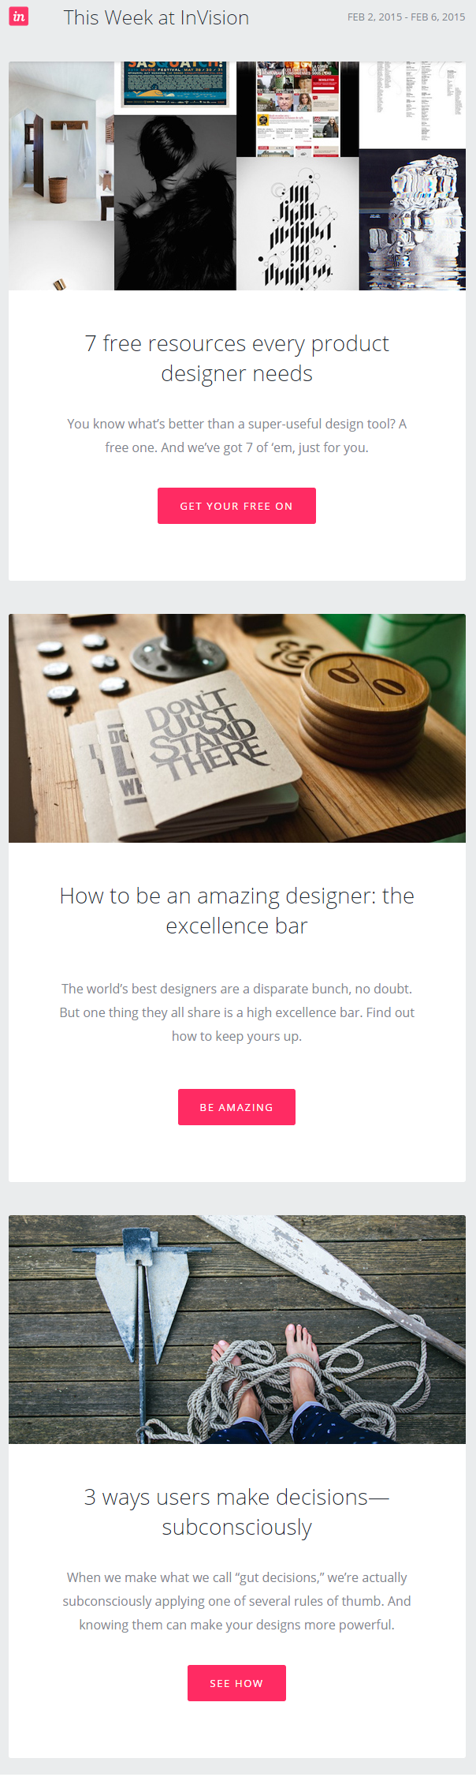Open the "Don't Just Stand There" notebook image
The width and height of the screenshot is (476, 1777).
(237, 728)
